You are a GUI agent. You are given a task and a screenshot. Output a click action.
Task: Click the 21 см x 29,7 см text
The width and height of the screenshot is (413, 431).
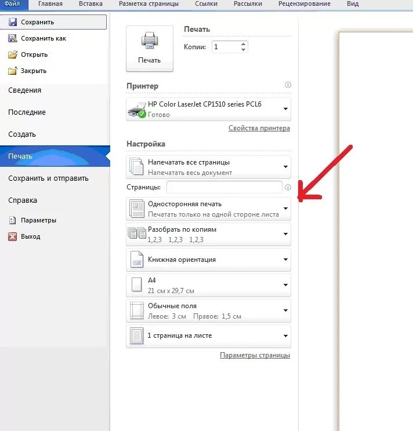click(x=171, y=291)
